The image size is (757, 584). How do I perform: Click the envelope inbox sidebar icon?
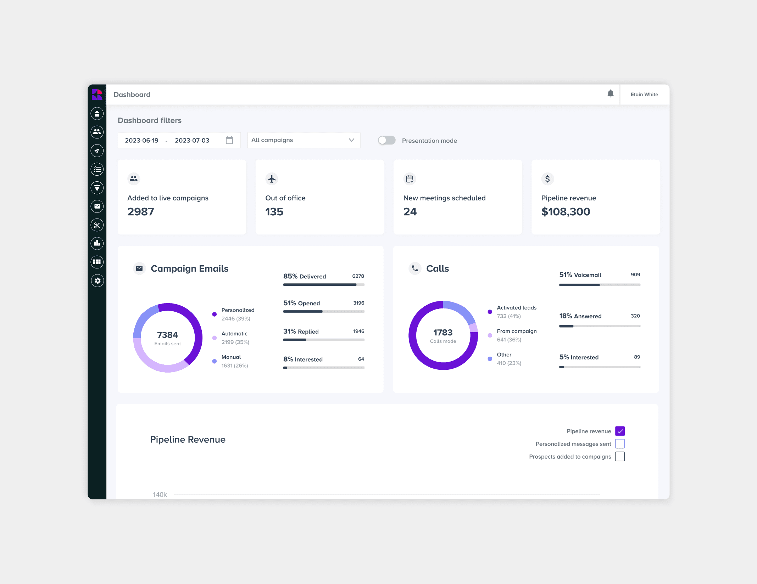pos(97,206)
